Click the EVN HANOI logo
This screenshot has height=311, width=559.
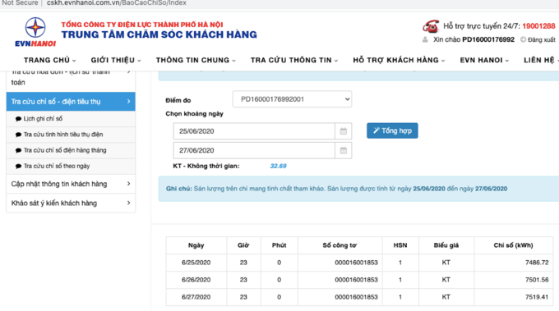[35, 32]
